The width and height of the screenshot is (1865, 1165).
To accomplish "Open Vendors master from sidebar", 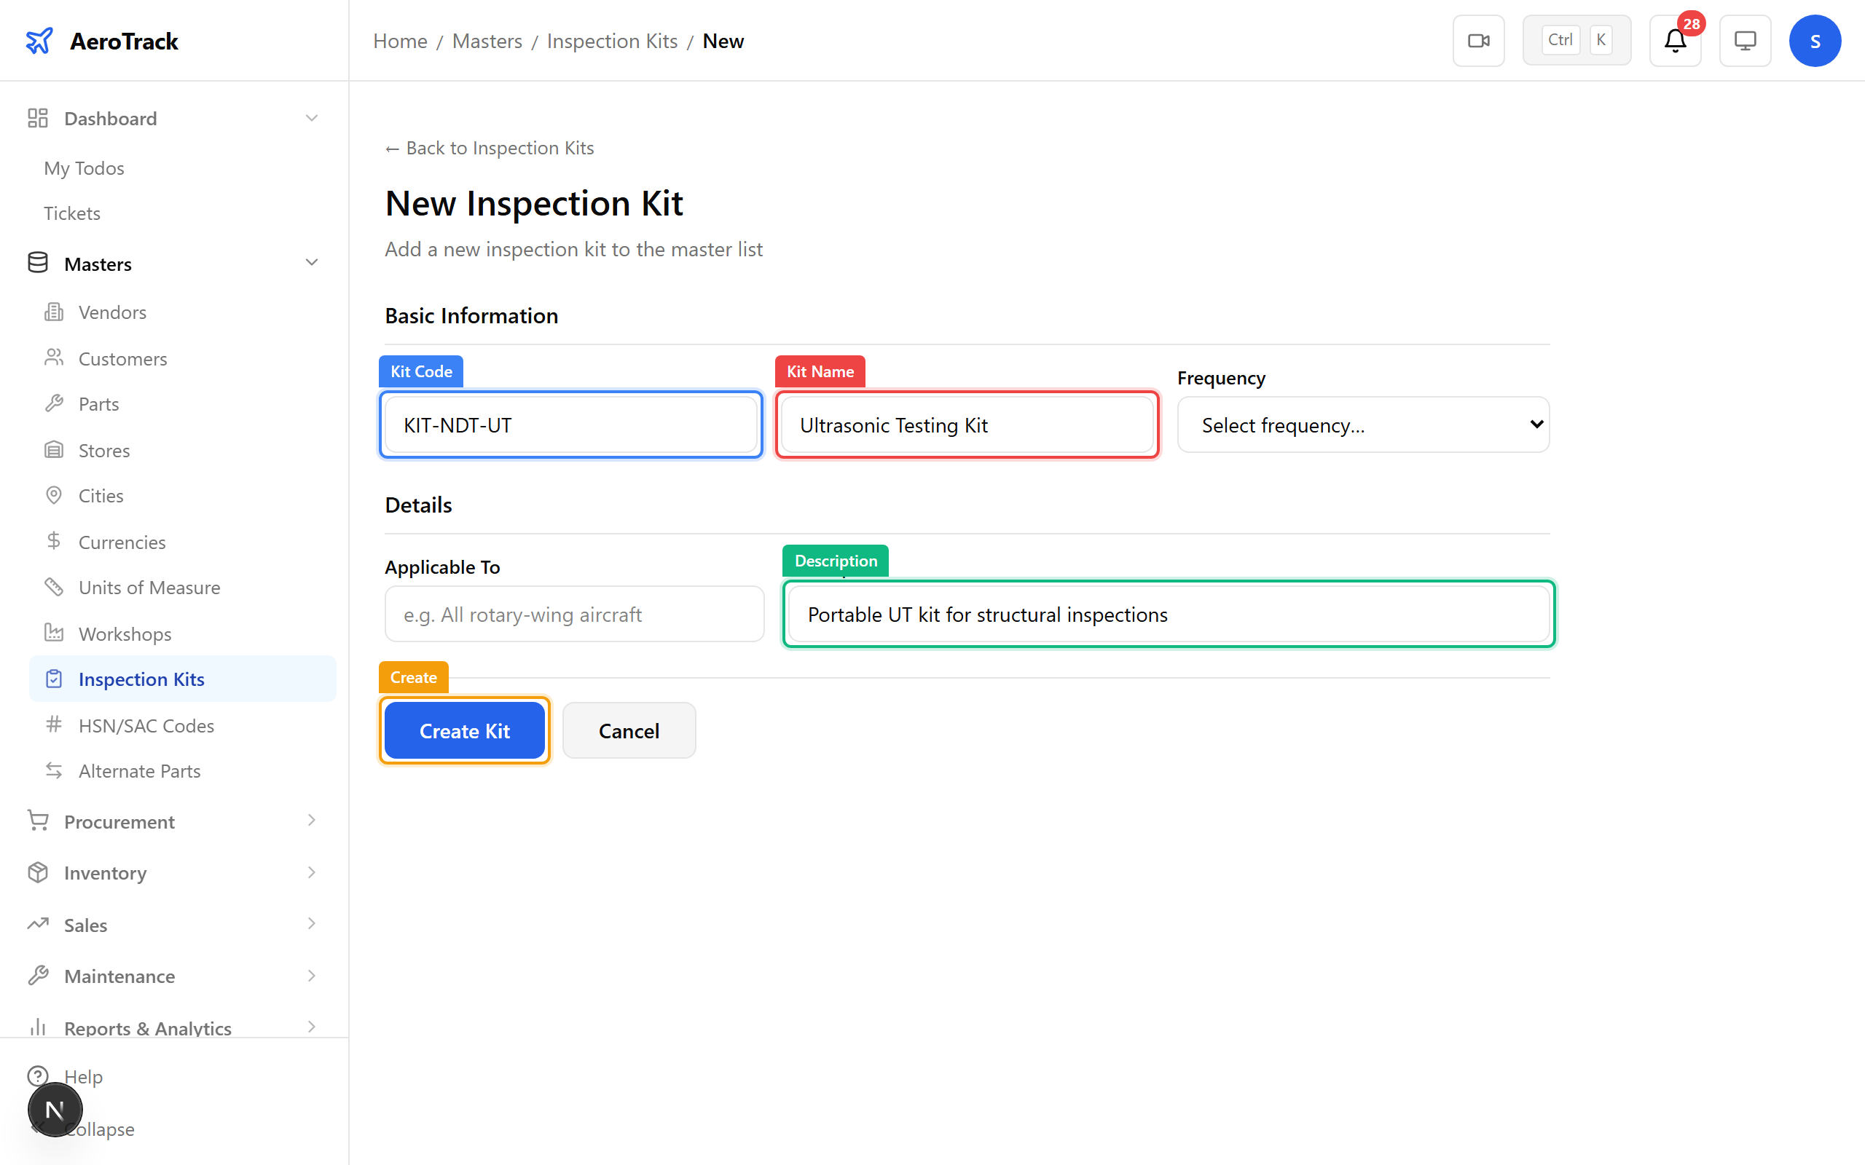I will [112, 312].
